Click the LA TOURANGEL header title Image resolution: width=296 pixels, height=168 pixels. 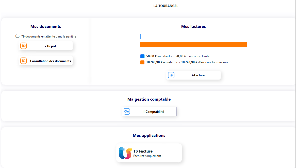[x=166, y=6]
